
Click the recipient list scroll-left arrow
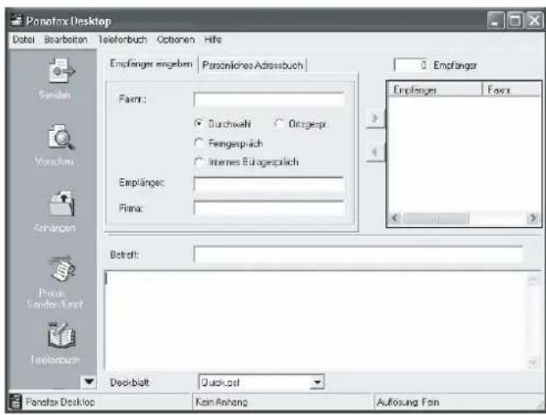tap(394, 219)
